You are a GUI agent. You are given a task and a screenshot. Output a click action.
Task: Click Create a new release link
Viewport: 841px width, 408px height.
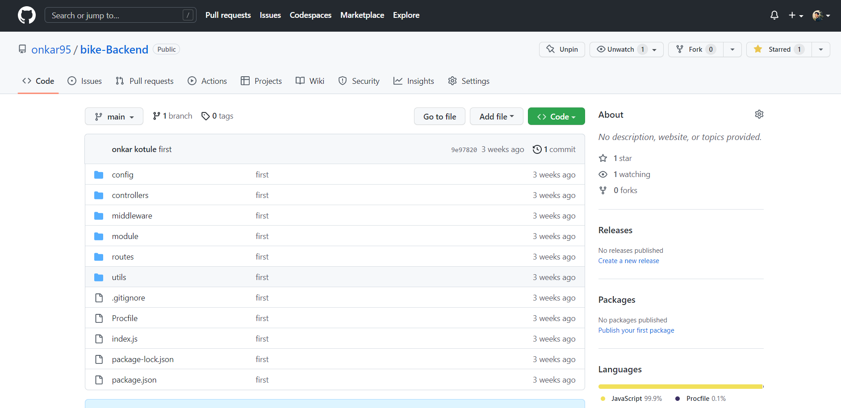(628, 261)
